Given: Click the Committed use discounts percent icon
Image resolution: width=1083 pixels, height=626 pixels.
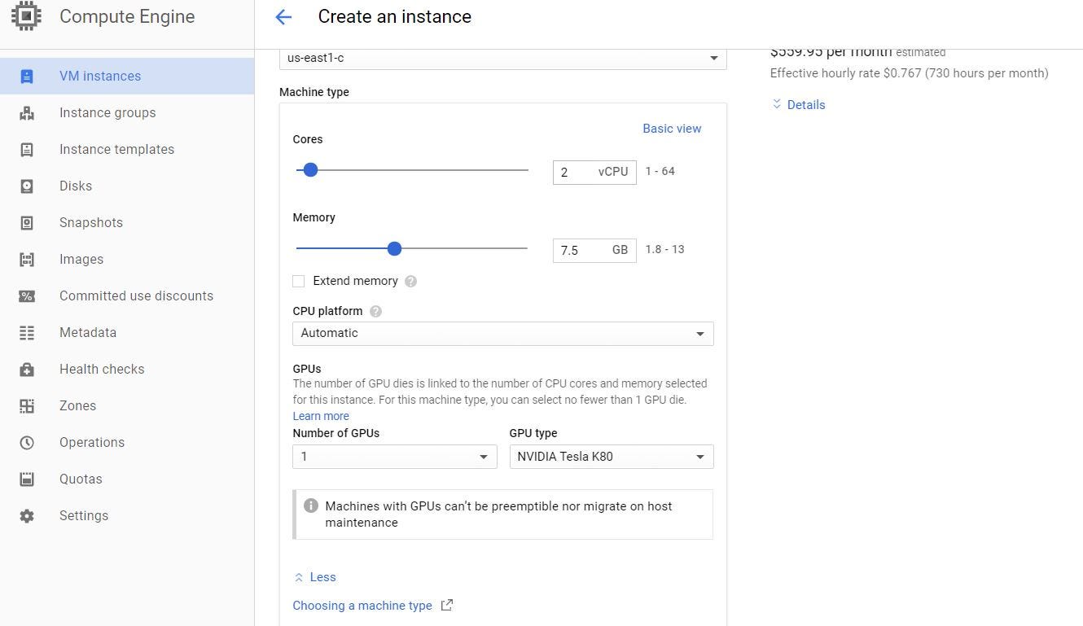Looking at the screenshot, I should click(x=27, y=296).
